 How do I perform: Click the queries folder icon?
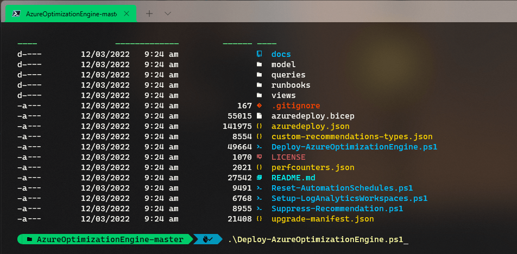259,75
